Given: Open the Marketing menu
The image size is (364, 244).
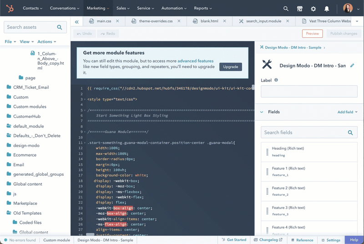Looking at the screenshot, I should point(97,8).
